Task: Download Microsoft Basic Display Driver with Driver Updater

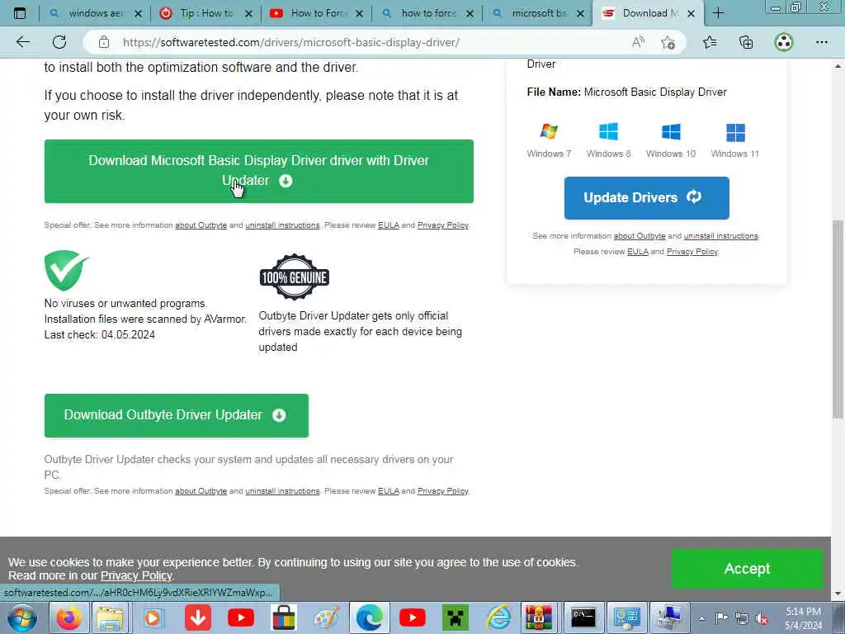Action: (x=258, y=171)
